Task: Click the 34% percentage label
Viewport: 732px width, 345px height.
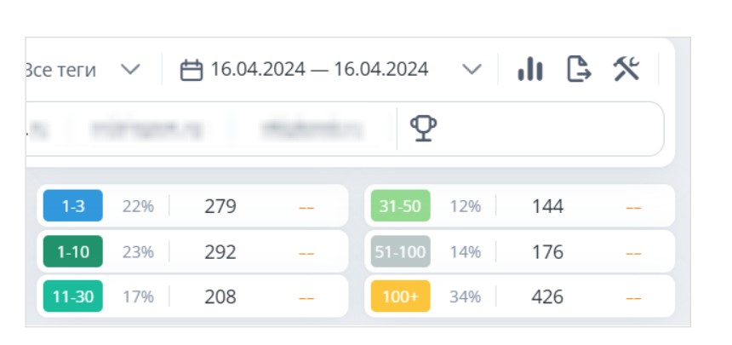Action: point(466,296)
